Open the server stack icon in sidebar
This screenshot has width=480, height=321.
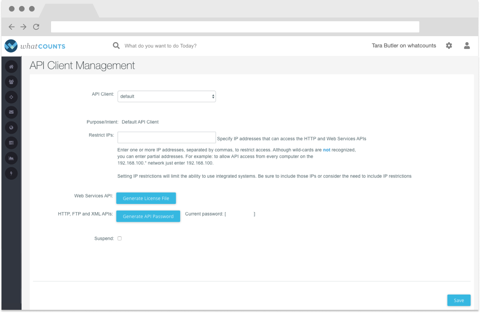pyautogui.click(x=11, y=143)
